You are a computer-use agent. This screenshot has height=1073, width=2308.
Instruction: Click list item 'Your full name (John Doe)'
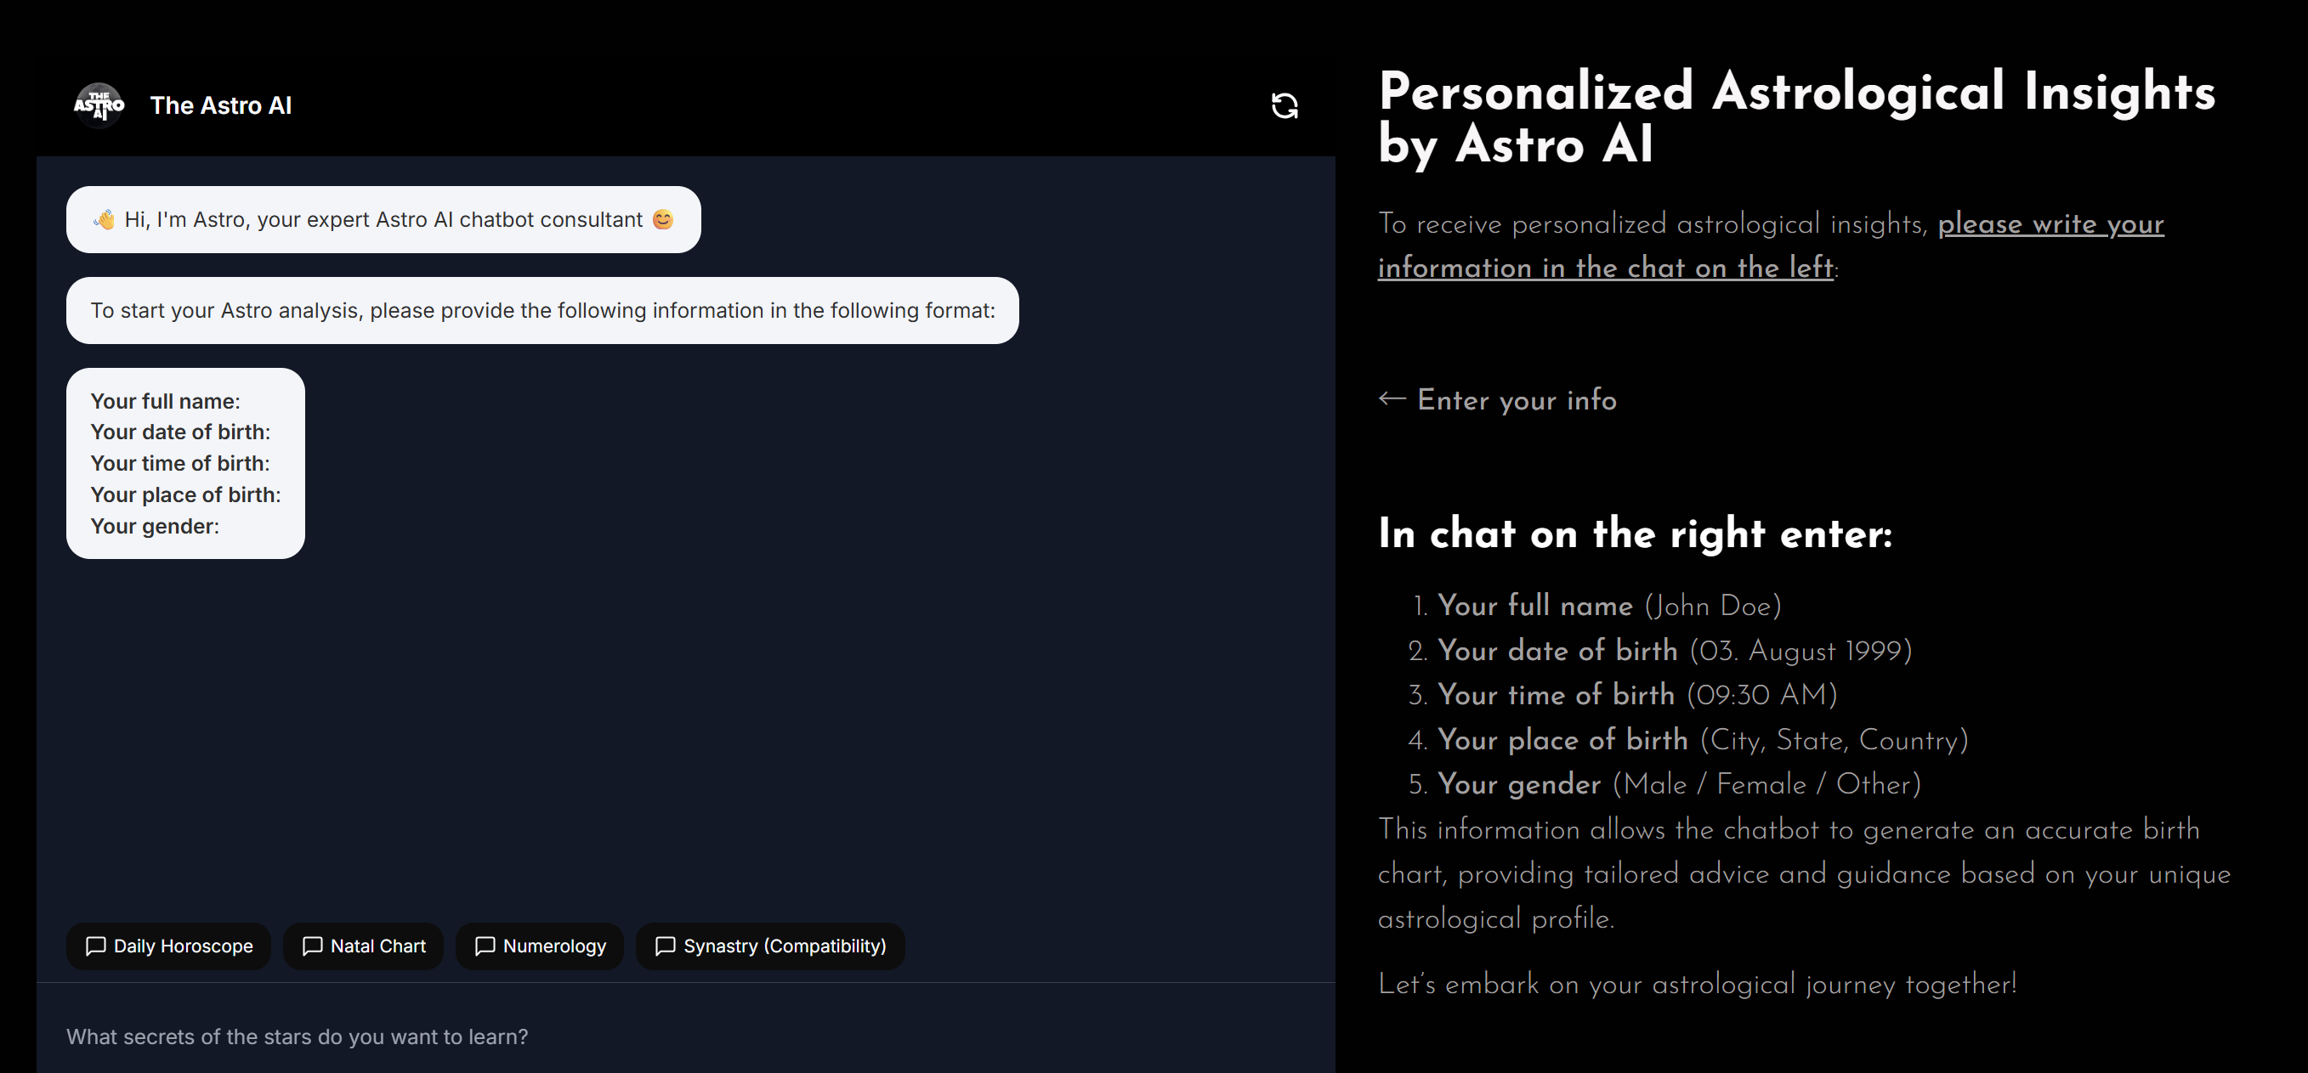(x=1610, y=606)
